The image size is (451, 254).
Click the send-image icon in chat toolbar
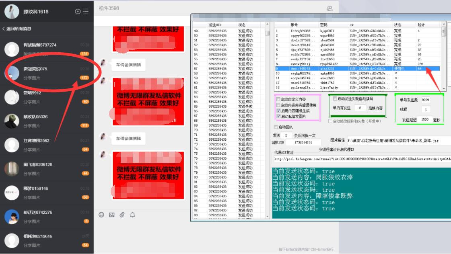(111, 215)
